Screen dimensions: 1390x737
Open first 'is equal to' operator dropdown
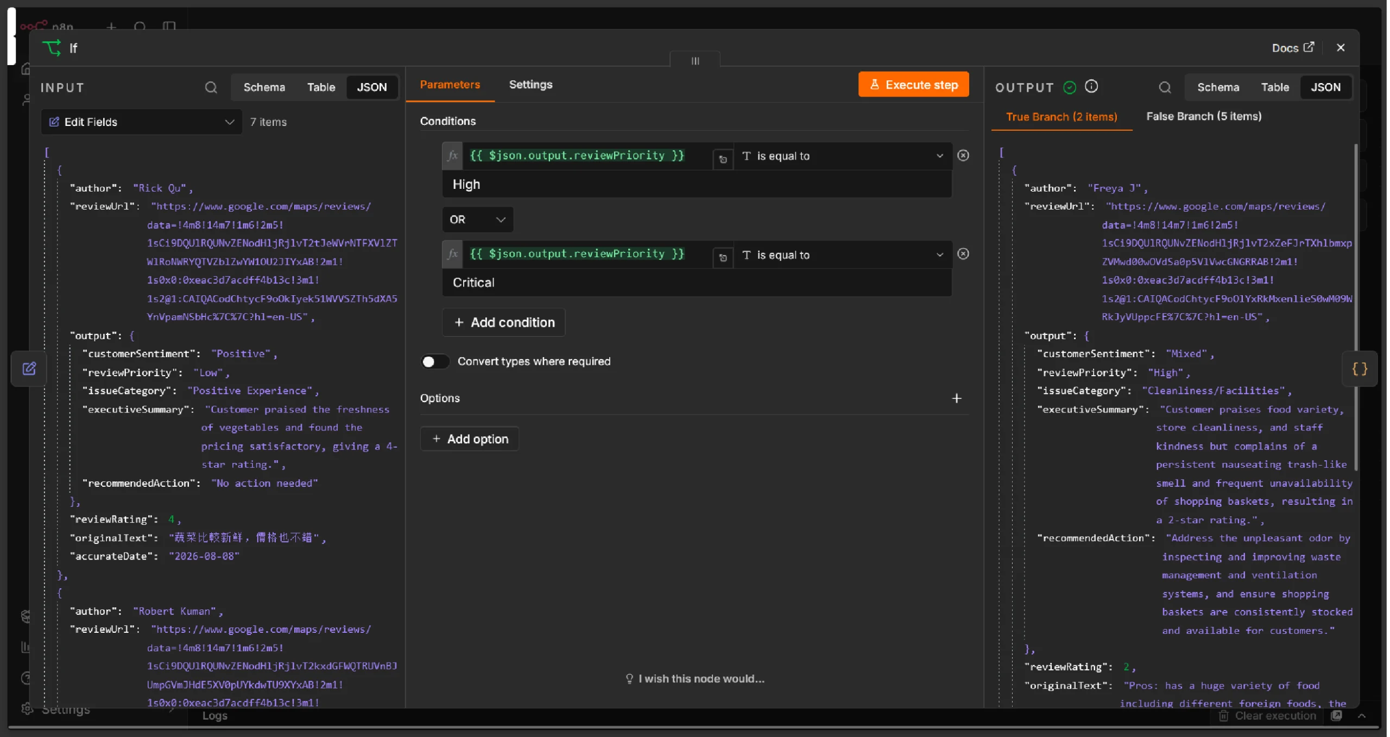pos(843,156)
